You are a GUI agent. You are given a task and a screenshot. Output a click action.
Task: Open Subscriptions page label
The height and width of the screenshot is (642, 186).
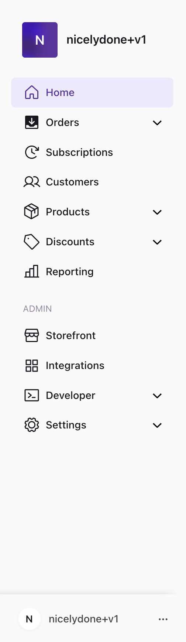79,152
